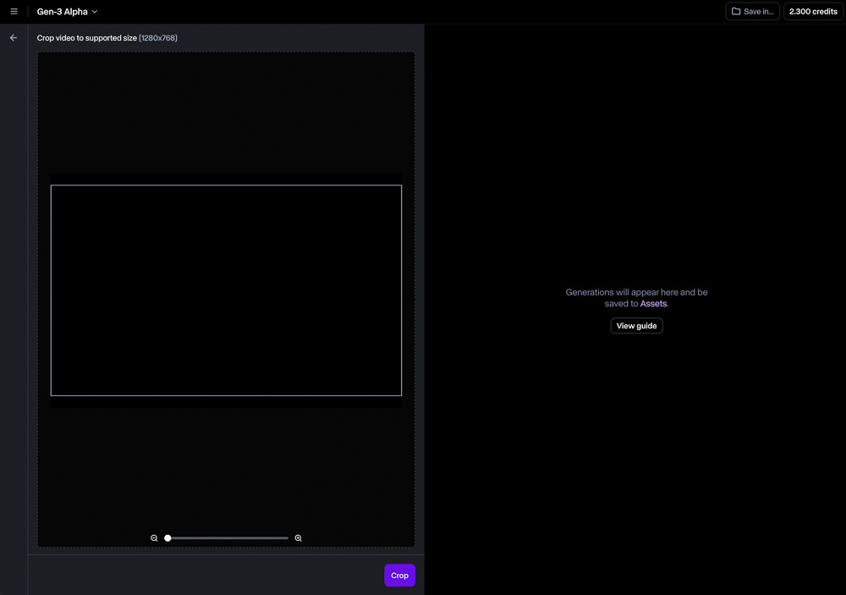Click the middle of the zoom slider track
846x595 pixels.
(228, 538)
